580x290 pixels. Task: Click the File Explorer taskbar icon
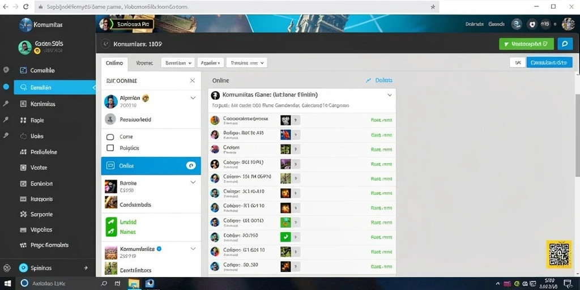[134, 283]
